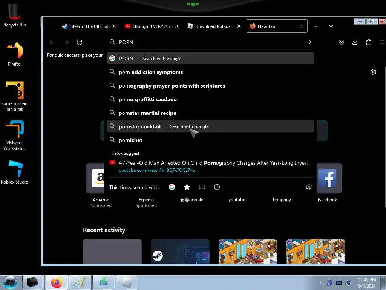The width and height of the screenshot is (386, 290).
Task: Close the New Tab tab
Action: [x=302, y=26]
